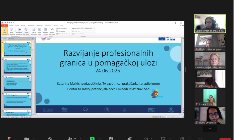Screen dimensions: 234x140
Task: Click 'Office Theme' in status bar
Action: tap(15, 117)
